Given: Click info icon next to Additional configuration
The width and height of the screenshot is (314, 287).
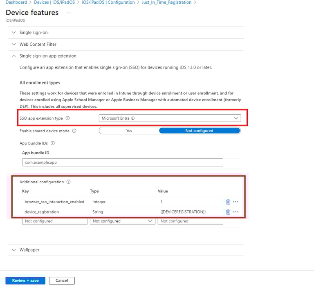Looking at the screenshot, I should [x=69, y=182].
